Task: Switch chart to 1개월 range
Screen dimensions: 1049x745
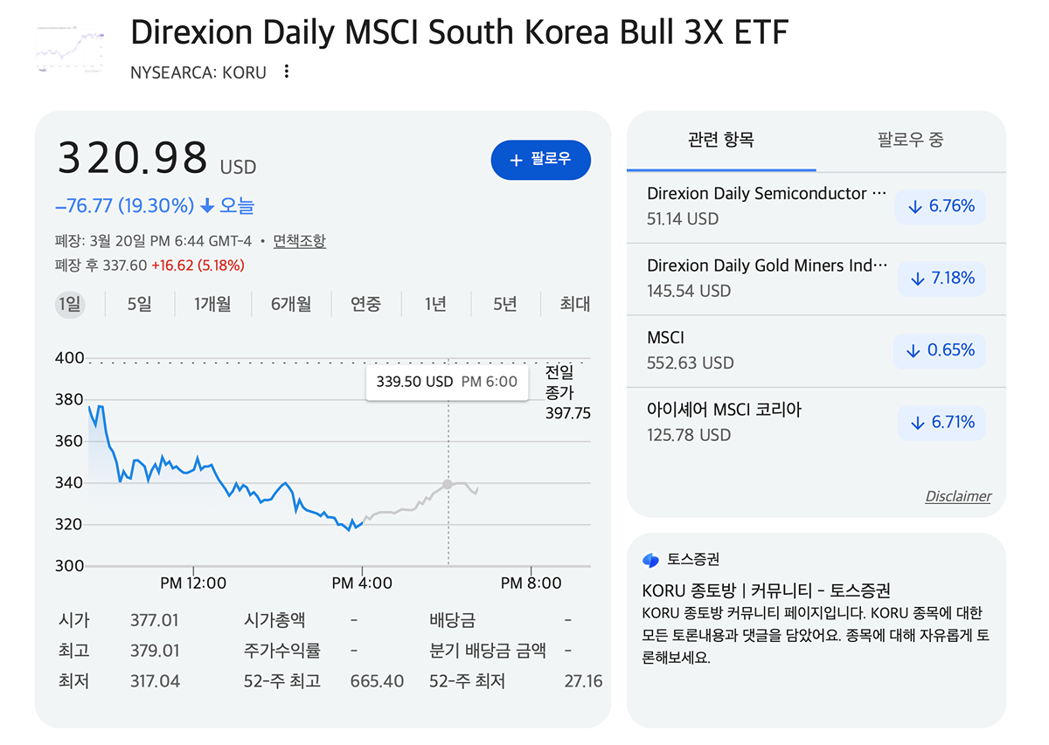Action: [212, 304]
